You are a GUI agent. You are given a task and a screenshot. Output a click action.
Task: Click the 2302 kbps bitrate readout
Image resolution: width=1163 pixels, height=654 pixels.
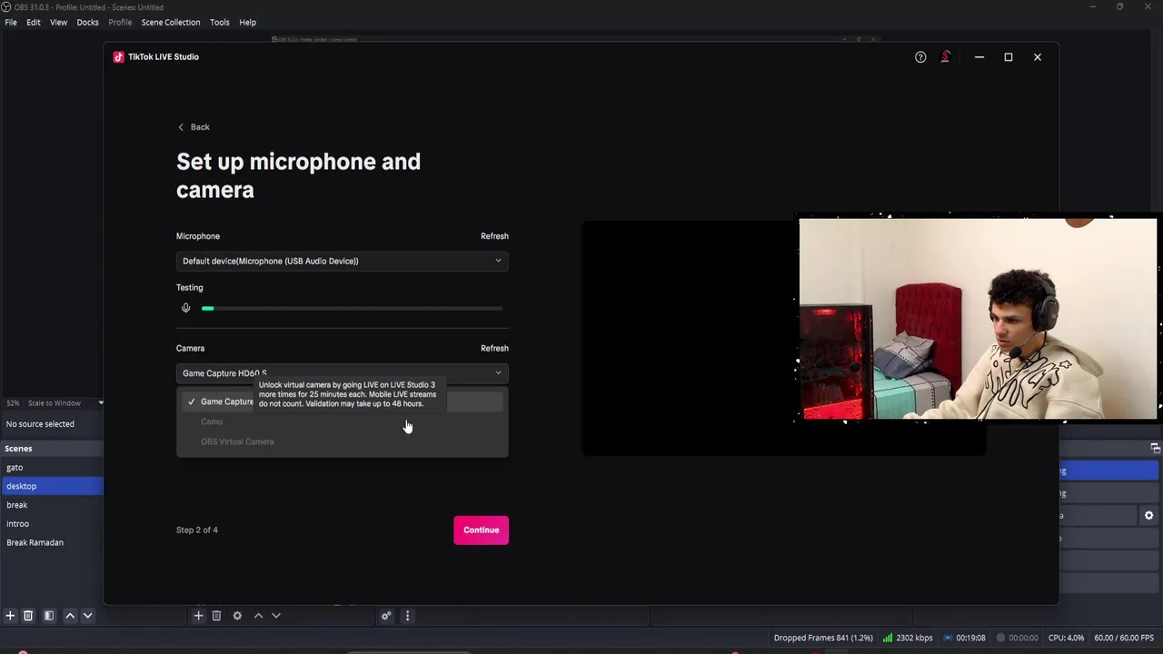[914, 638]
